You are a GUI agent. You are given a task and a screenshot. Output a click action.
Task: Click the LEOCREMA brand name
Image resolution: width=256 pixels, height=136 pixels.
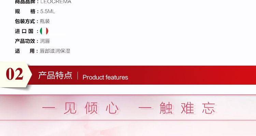click(56, 2)
